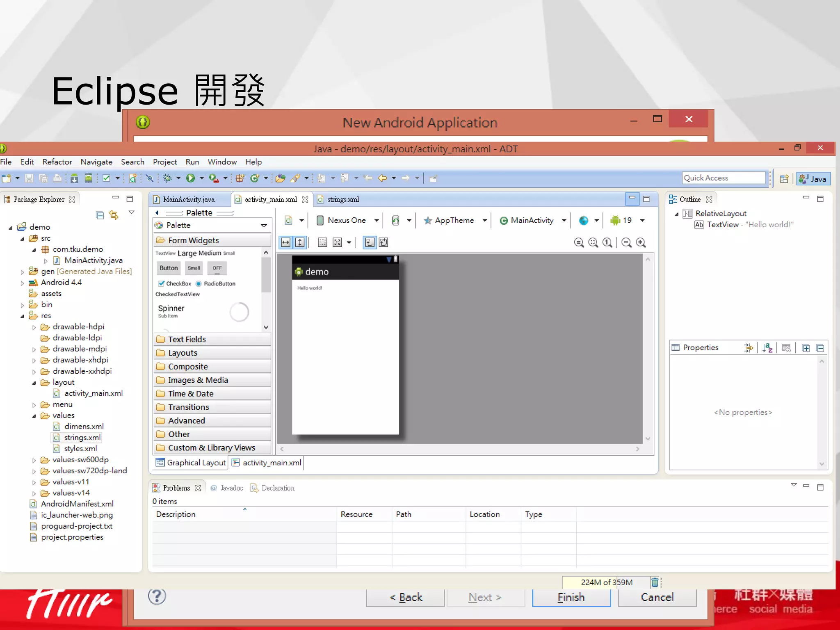Click the CheckBox widget in the palette

tap(175, 283)
